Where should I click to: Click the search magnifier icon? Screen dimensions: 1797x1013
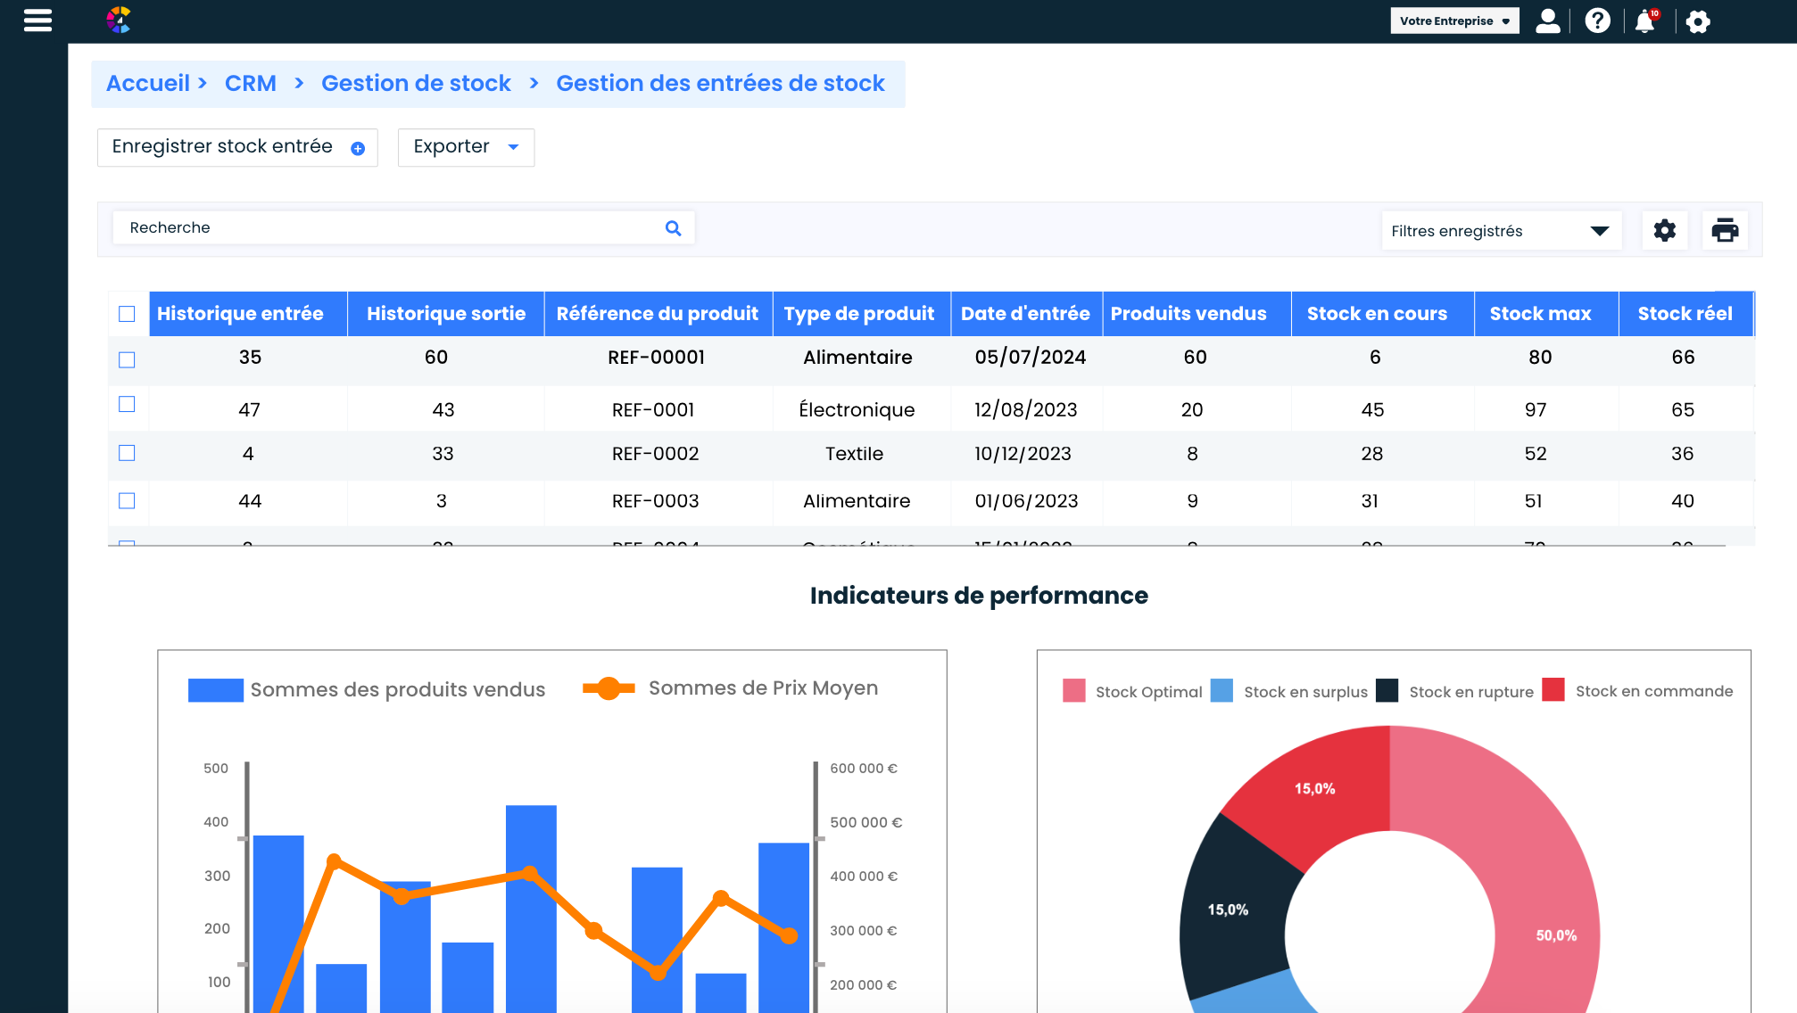click(x=674, y=228)
